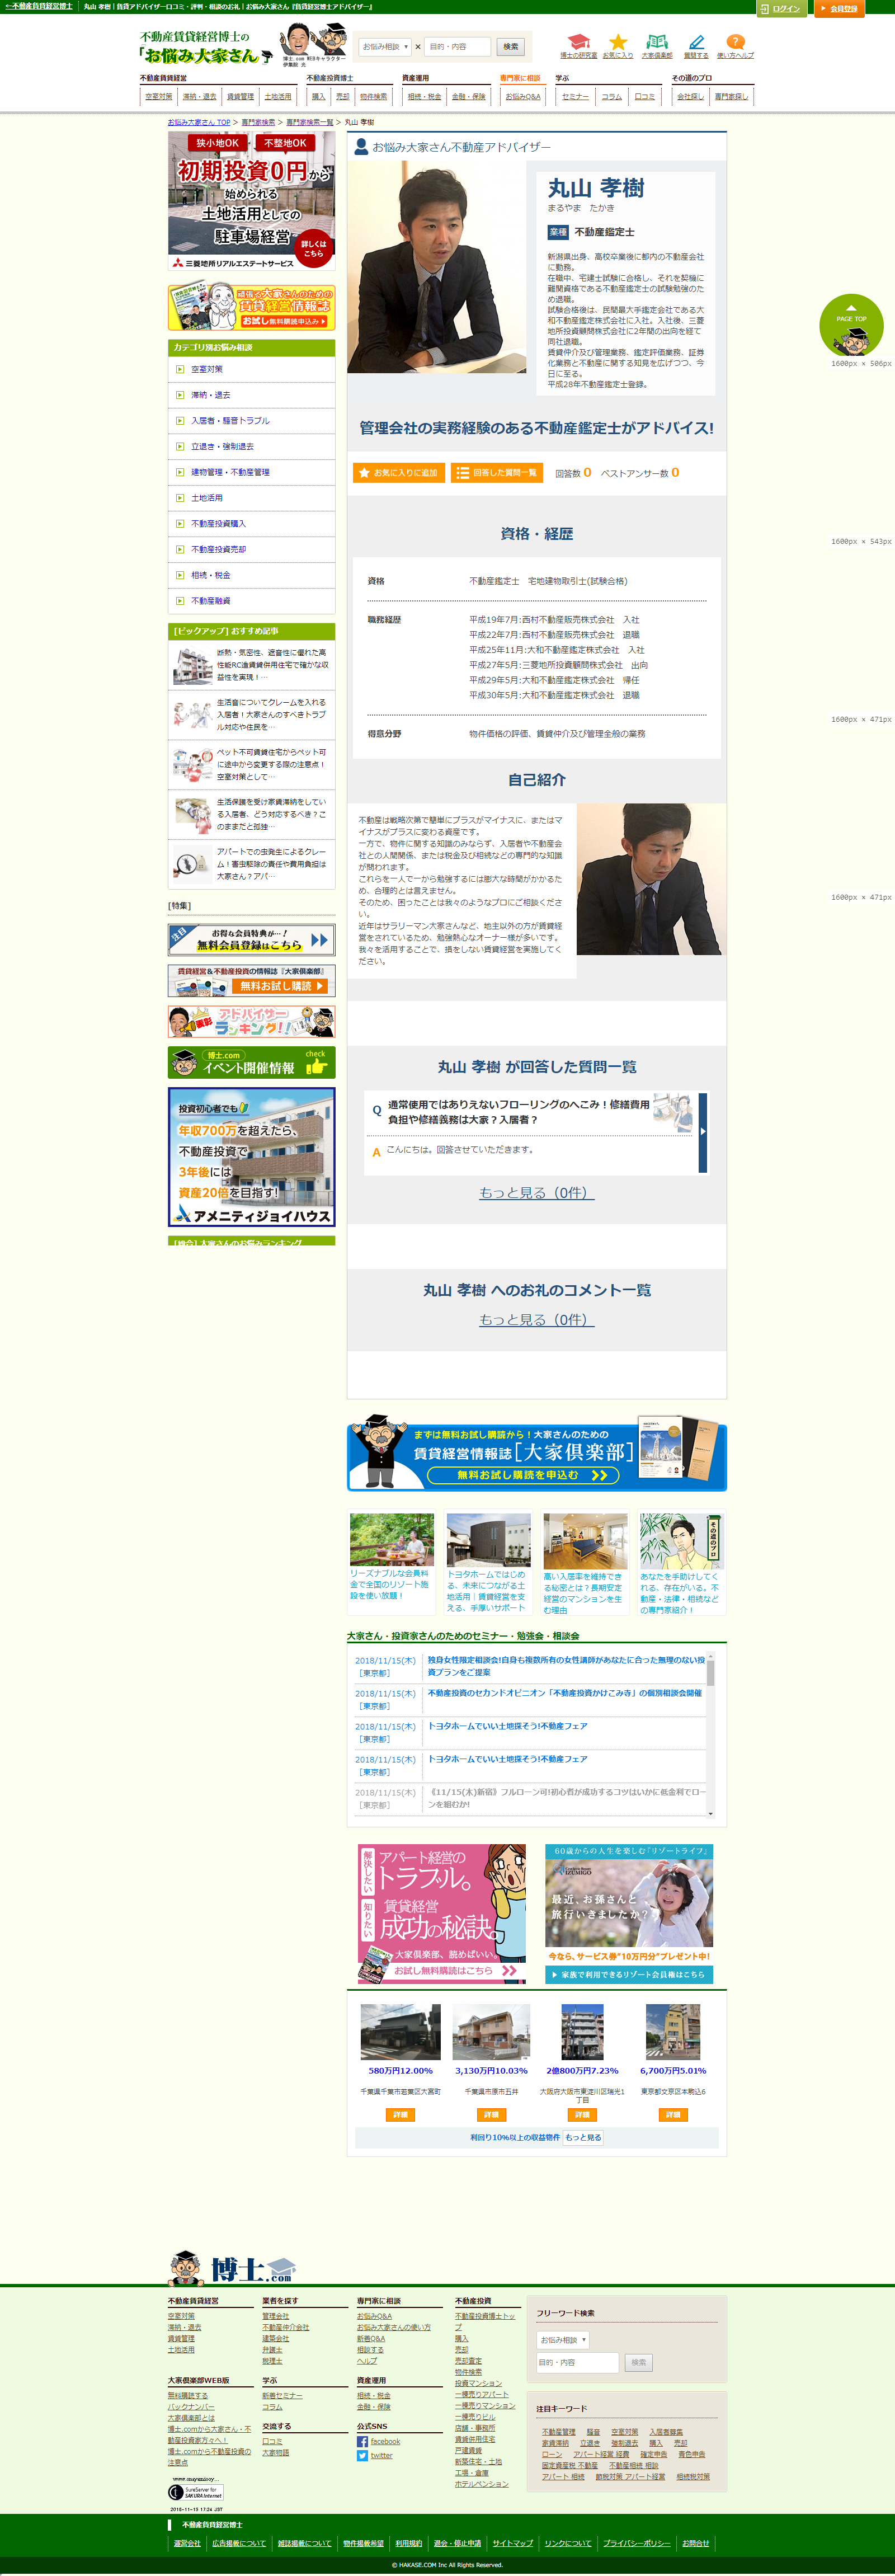Select セミナー in the 学ぶ navigation
Screen dimensions: 895x2576
click(575, 97)
